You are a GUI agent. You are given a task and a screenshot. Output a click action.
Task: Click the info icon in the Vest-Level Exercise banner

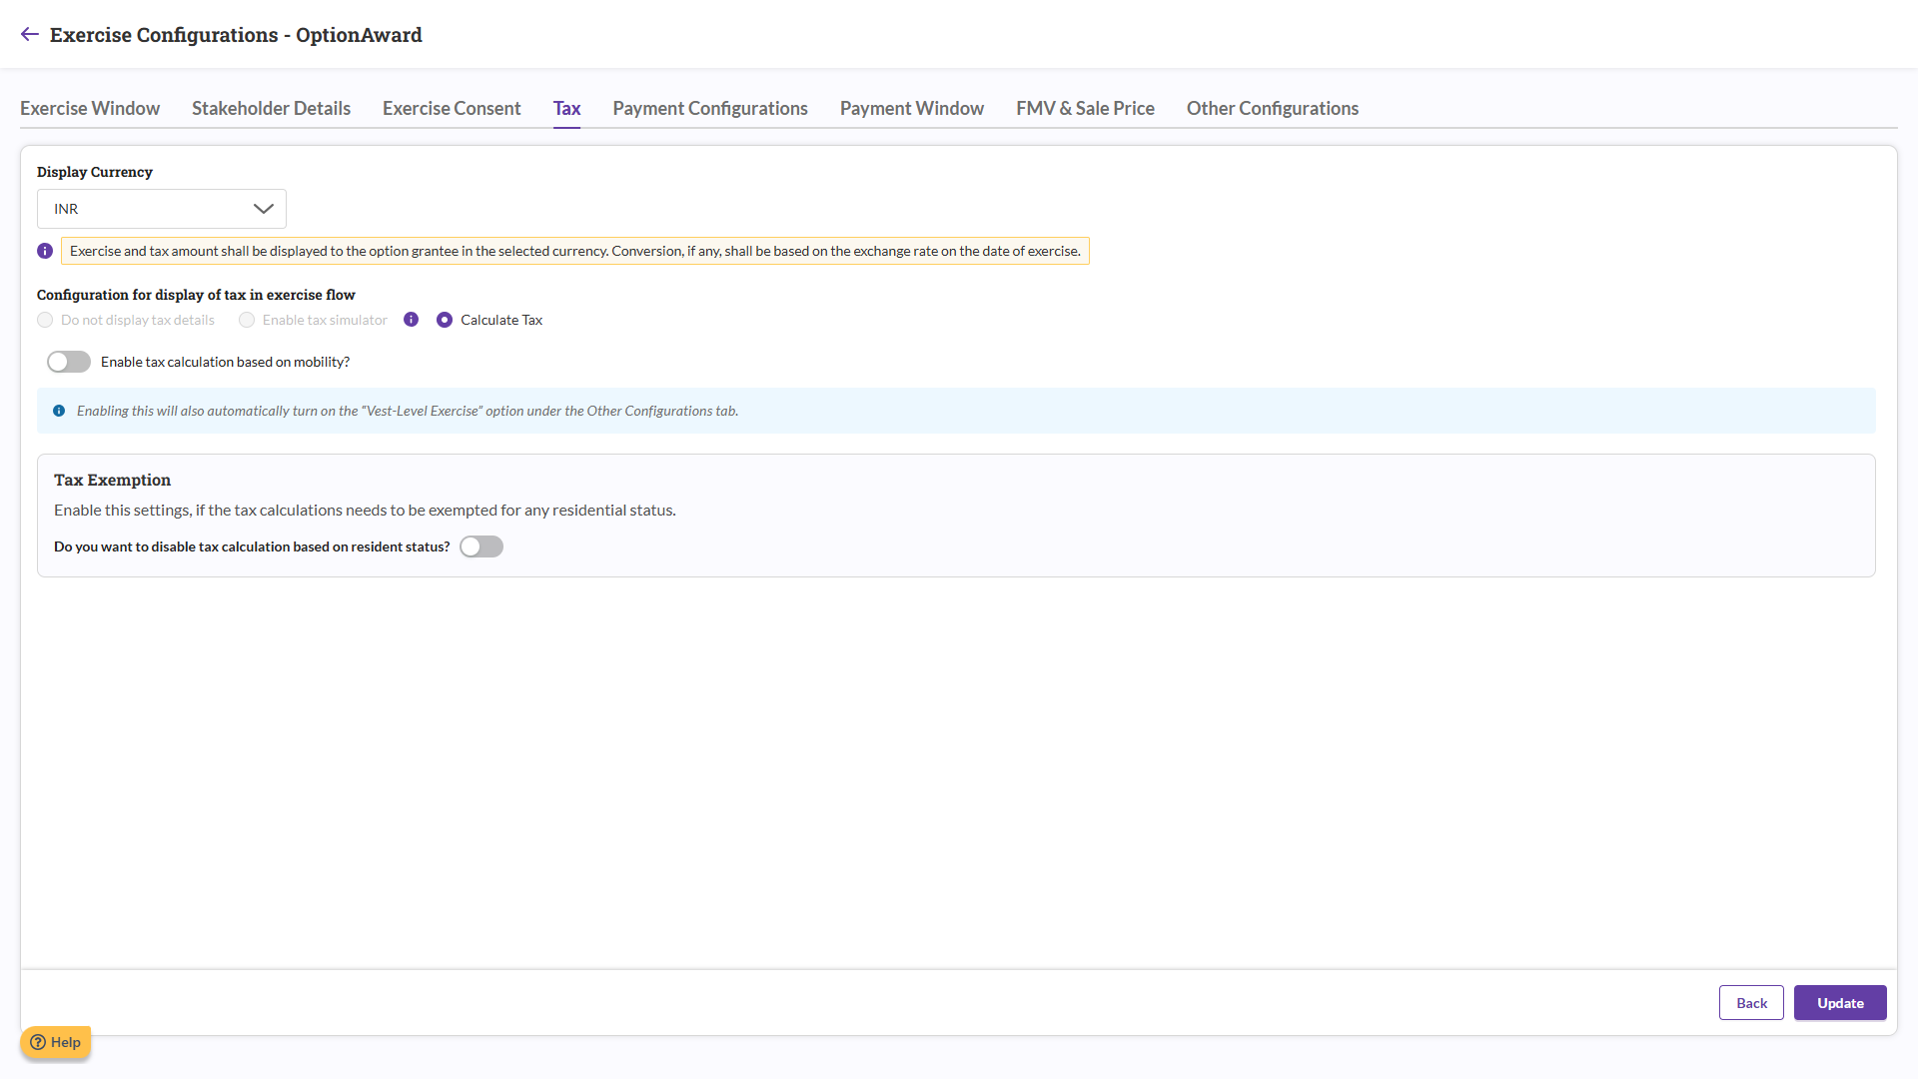point(58,411)
